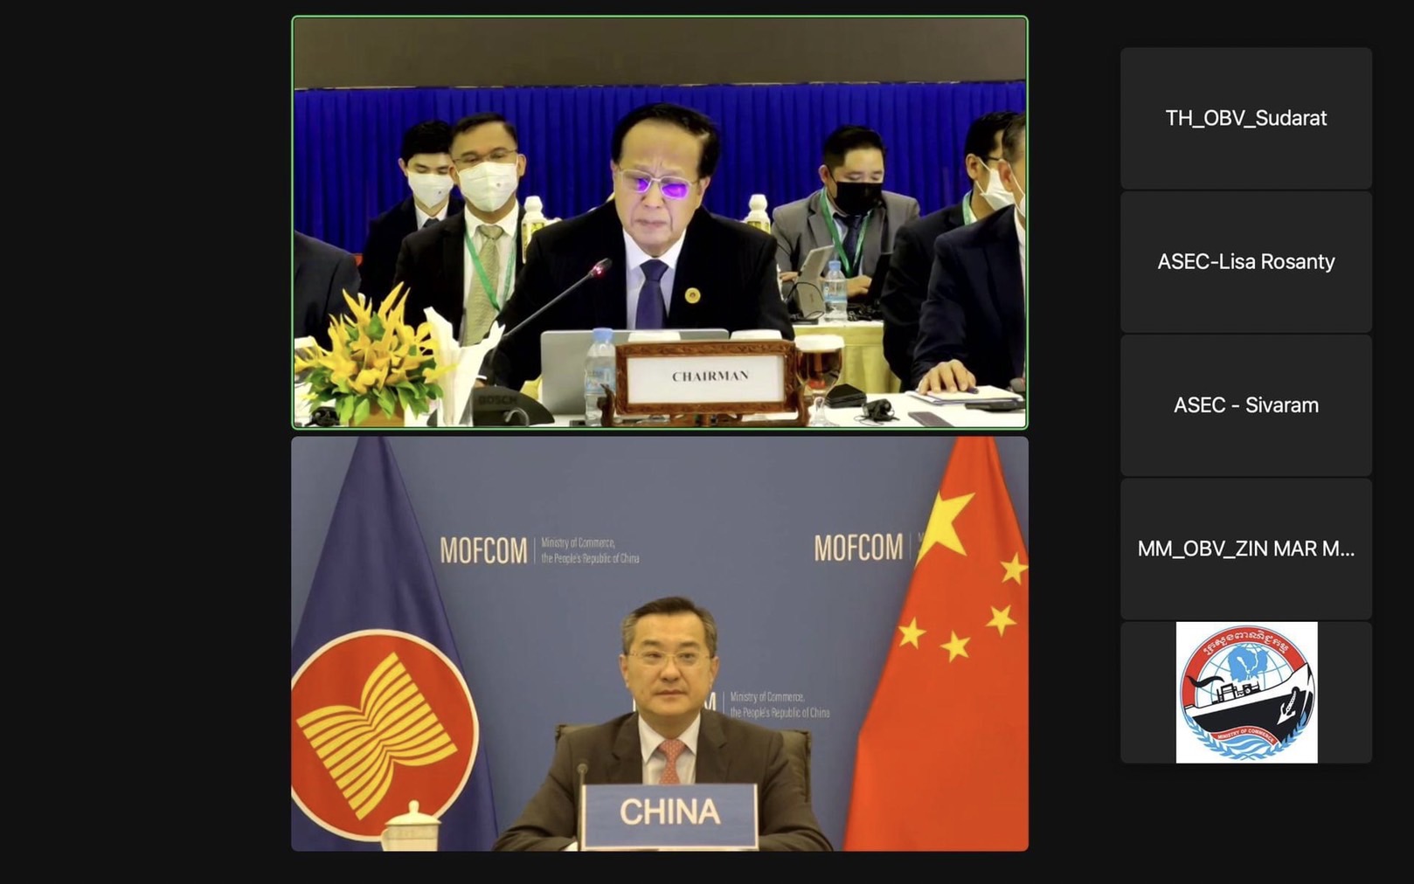Click the microphone tip with red light
This screenshot has width=1414, height=884.
(x=600, y=266)
